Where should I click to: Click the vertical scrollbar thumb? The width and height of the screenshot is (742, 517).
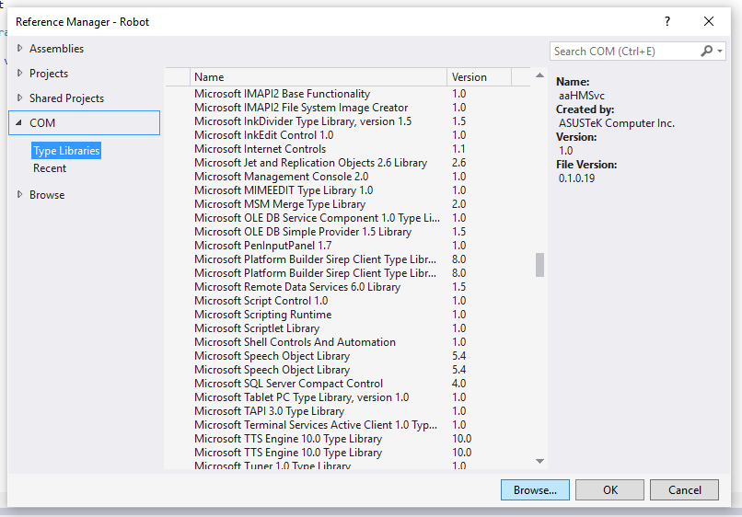point(539,265)
